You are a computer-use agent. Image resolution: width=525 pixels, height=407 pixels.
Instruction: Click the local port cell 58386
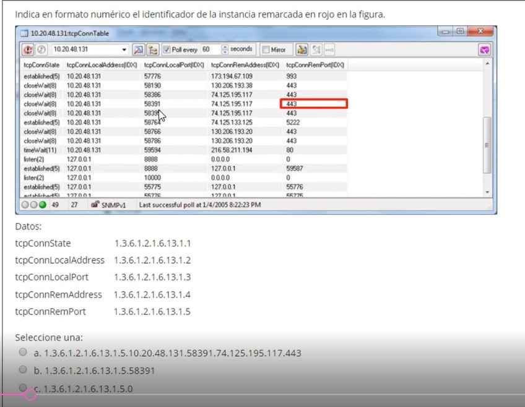pos(152,95)
